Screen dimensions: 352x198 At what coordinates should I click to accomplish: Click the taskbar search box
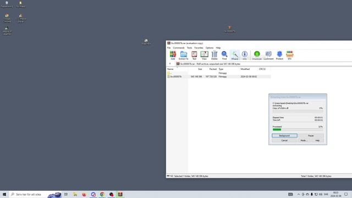click(x=35, y=194)
